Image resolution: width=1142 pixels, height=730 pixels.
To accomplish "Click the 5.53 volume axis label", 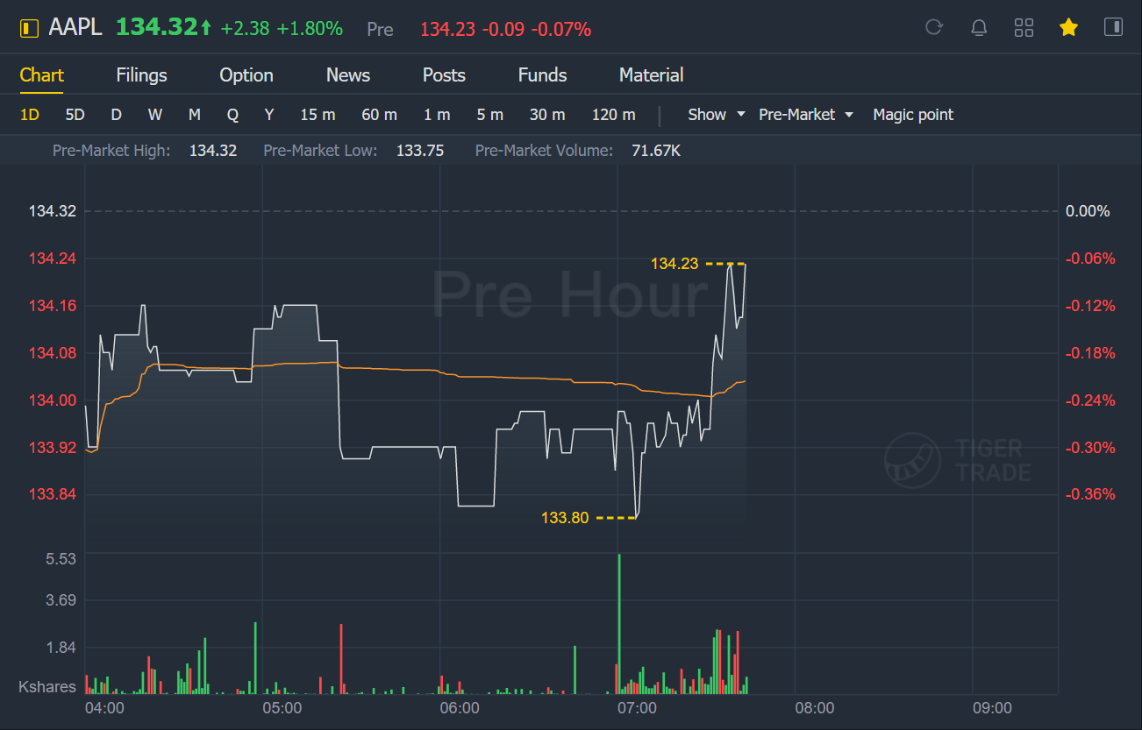I will [x=61, y=559].
